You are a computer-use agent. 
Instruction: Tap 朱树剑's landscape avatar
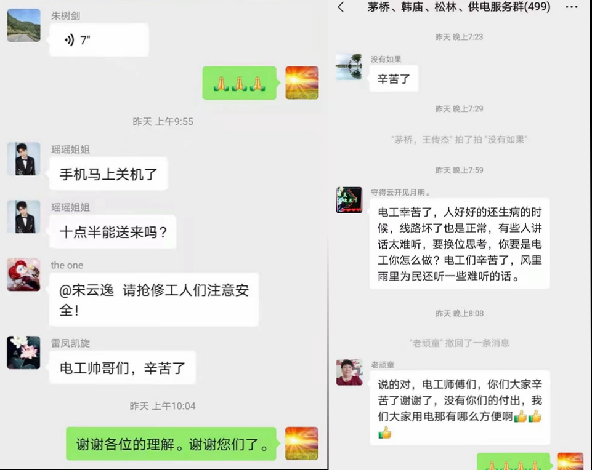(24, 25)
